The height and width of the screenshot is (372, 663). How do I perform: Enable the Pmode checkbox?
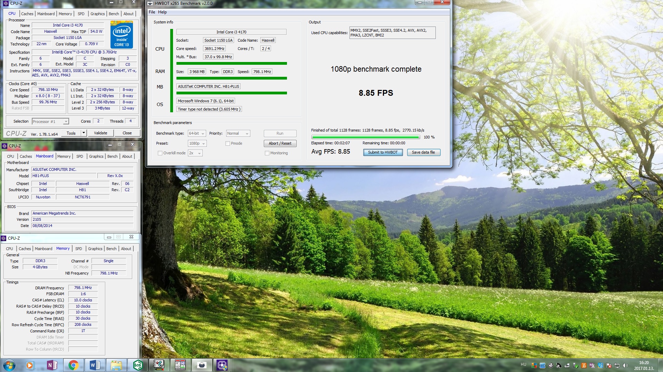228,144
